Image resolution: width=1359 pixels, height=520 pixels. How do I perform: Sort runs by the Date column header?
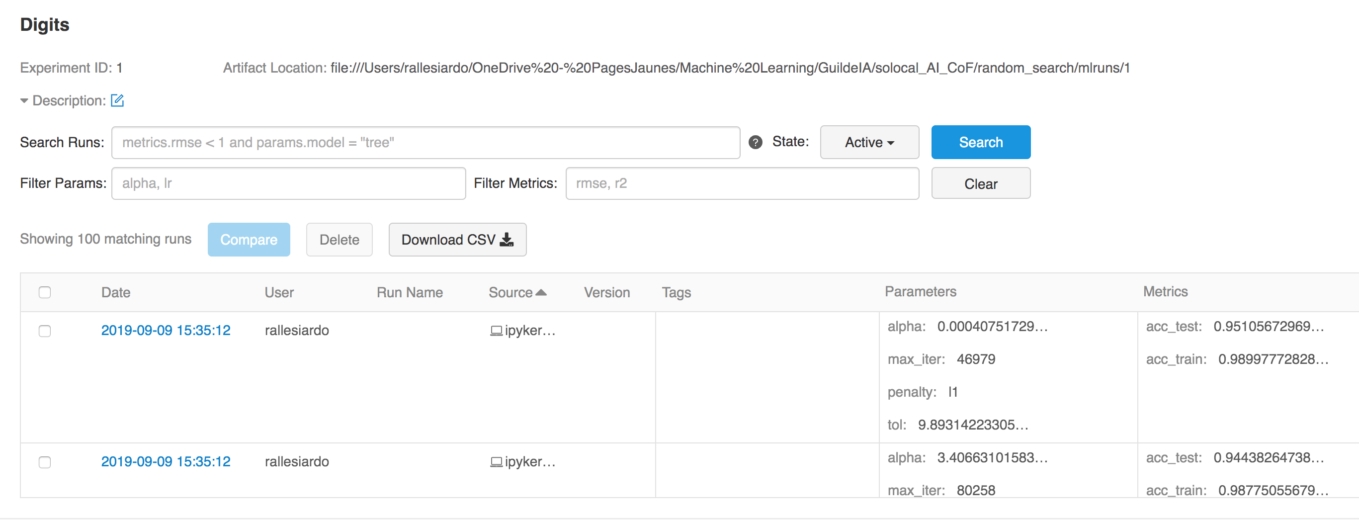(115, 292)
